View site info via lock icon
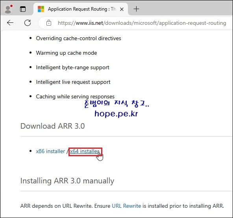This screenshot has width=233, height=218. [x=49, y=23]
